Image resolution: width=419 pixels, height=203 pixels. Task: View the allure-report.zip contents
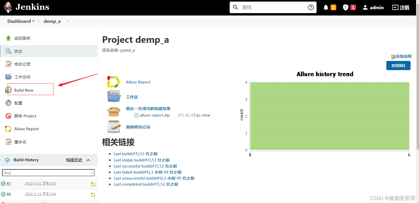click(206, 115)
